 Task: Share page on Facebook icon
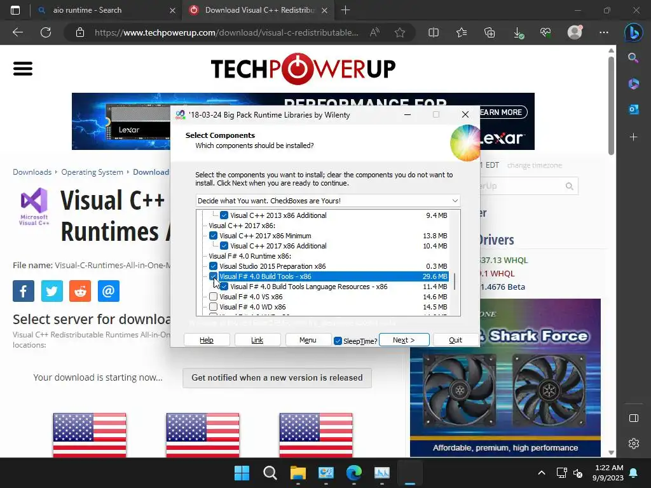[x=24, y=291]
